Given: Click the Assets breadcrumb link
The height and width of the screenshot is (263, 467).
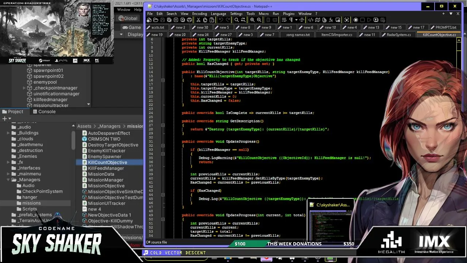Looking at the screenshot, I should click(84, 126).
